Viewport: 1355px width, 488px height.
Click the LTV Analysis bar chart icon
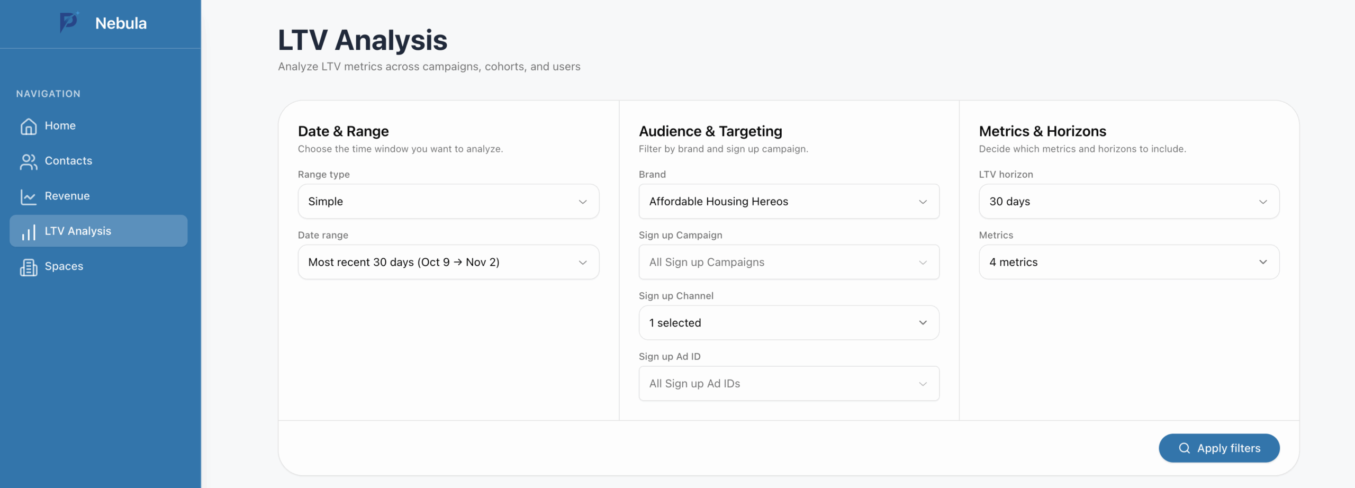(29, 232)
